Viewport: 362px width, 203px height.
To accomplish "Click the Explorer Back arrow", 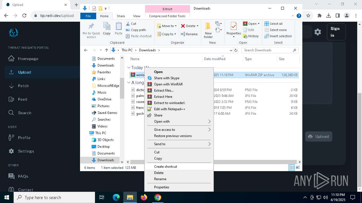I will [x=86, y=50].
